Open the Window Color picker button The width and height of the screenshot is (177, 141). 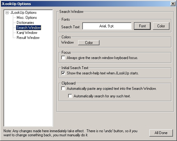pyautogui.click(x=89, y=43)
